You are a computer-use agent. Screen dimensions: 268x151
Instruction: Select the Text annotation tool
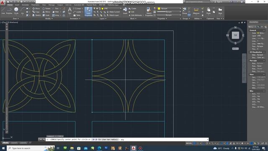point(70,11)
